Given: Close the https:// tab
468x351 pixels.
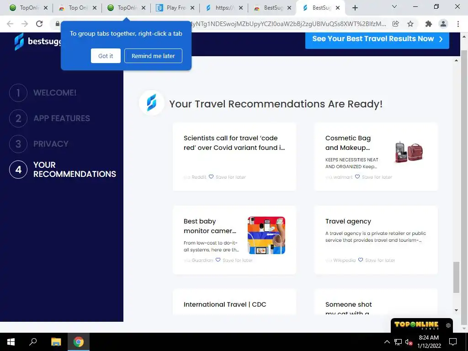Looking at the screenshot, I should (241, 8).
